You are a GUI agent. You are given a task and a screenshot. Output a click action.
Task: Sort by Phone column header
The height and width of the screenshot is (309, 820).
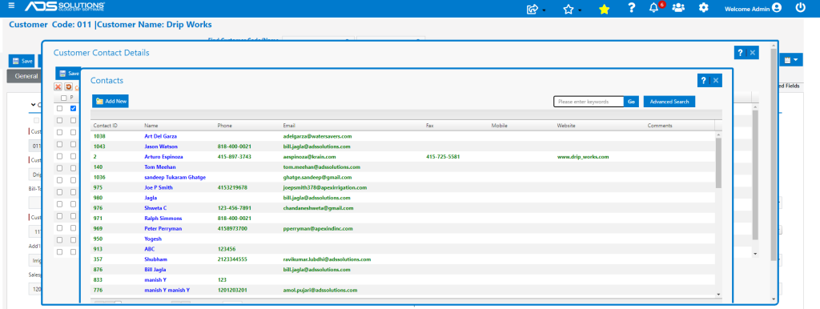coord(225,126)
